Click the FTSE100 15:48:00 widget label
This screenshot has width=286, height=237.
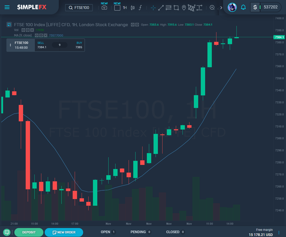[x=21, y=45]
